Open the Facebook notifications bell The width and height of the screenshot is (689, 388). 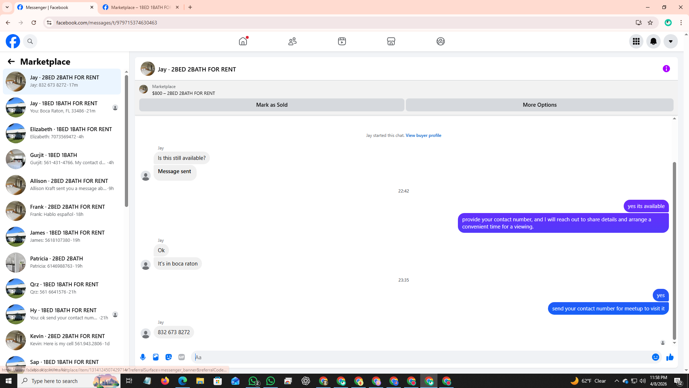pos(653,41)
